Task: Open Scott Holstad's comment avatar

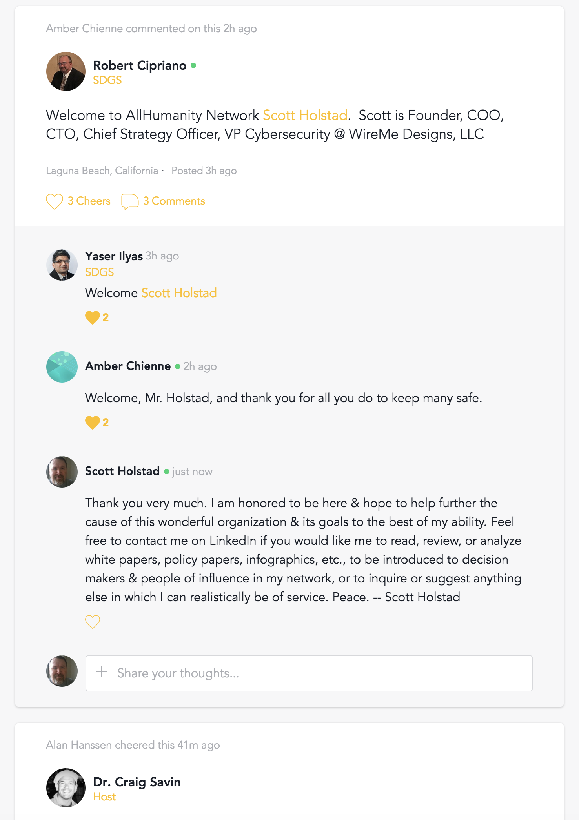Action: coord(62,472)
